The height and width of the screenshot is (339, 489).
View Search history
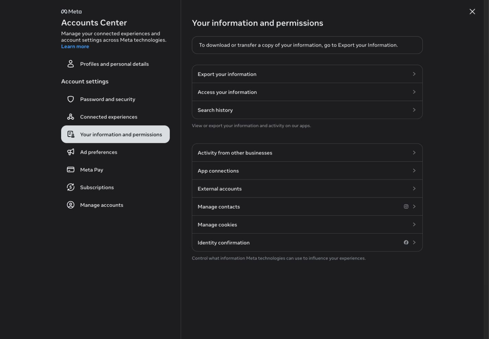(x=307, y=110)
